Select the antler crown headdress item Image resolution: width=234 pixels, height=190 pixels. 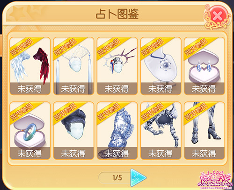[117, 66]
